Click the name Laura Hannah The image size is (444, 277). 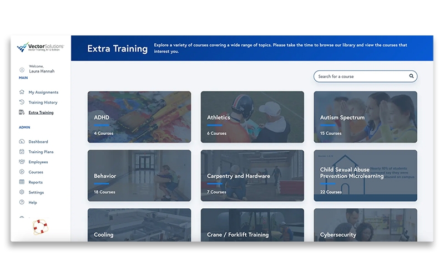pos(42,71)
